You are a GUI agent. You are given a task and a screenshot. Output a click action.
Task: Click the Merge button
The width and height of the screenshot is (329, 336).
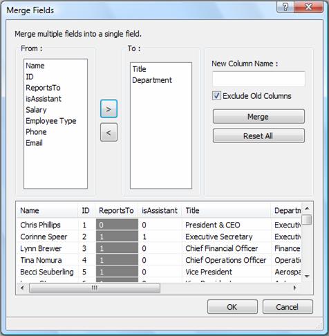(x=258, y=117)
